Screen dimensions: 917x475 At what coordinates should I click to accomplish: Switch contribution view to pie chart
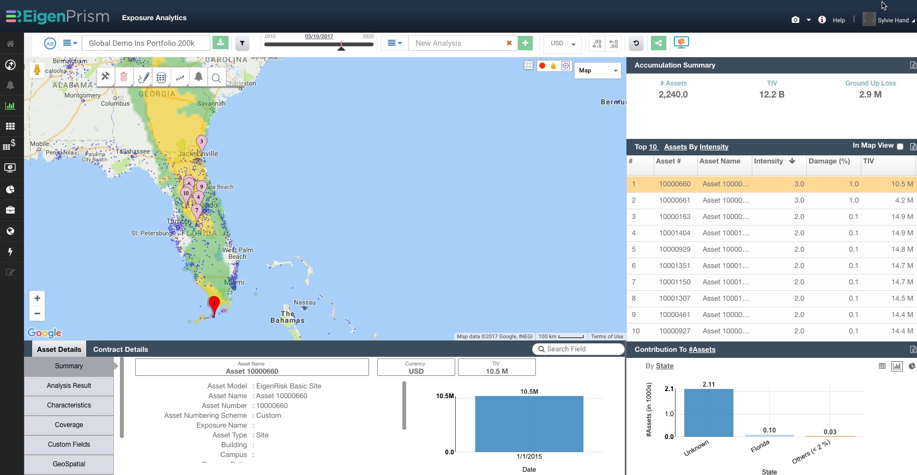point(912,366)
